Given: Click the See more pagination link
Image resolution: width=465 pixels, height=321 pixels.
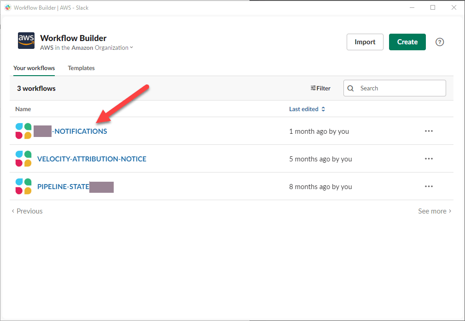Looking at the screenshot, I should click(x=432, y=211).
